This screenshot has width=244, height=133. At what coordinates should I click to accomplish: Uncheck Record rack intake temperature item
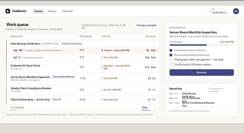(171, 55)
